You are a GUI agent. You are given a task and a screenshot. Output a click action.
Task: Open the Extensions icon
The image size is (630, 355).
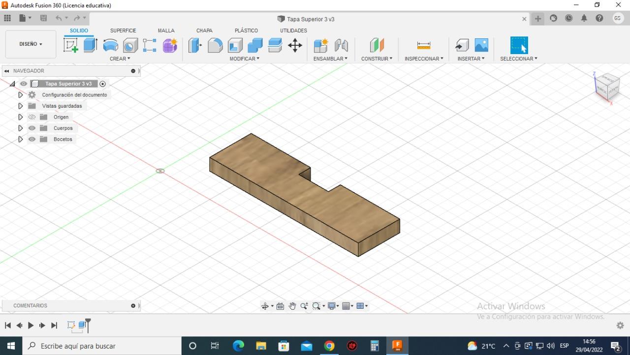point(554,18)
